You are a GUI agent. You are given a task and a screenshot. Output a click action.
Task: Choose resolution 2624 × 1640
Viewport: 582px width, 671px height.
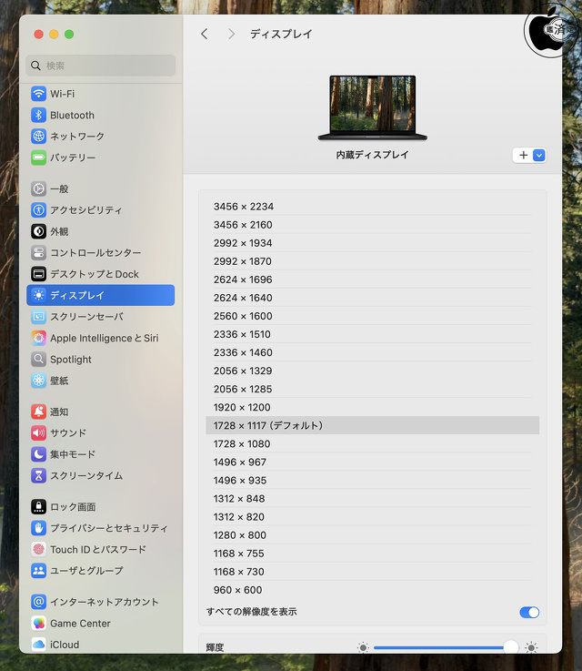pos(373,298)
